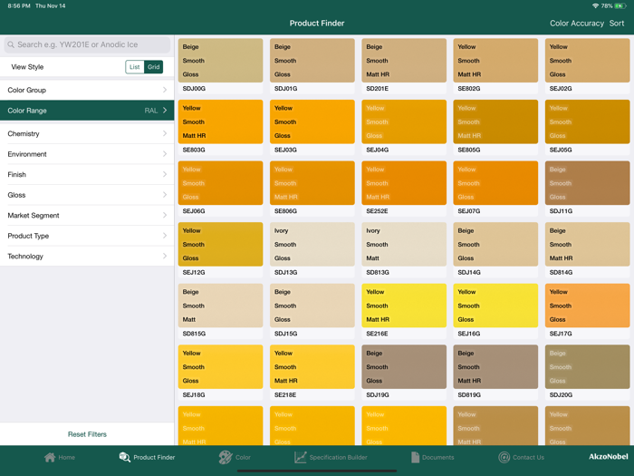The height and width of the screenshot is (476, 634).
Task: Select the SDJ13G ivory gloss swatch
Action: tap(312, 245)
